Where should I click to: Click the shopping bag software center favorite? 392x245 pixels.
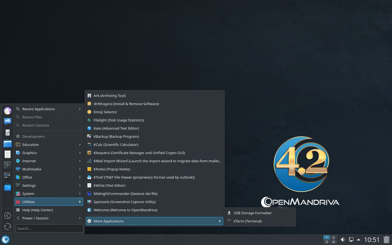point(8,187)
